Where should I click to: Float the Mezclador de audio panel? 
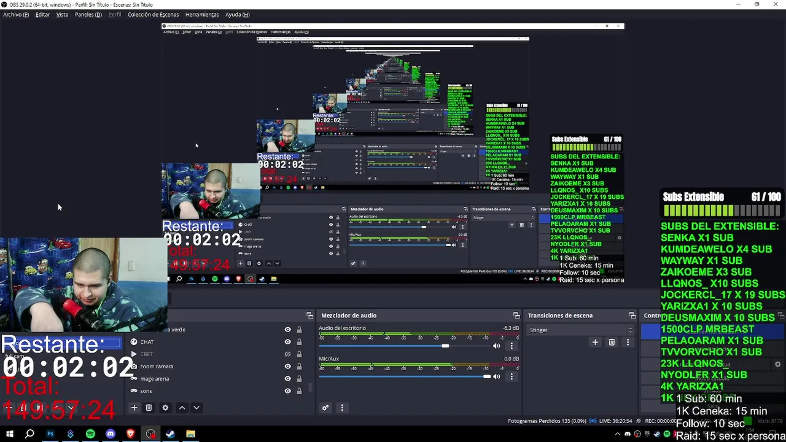[516, 316]
